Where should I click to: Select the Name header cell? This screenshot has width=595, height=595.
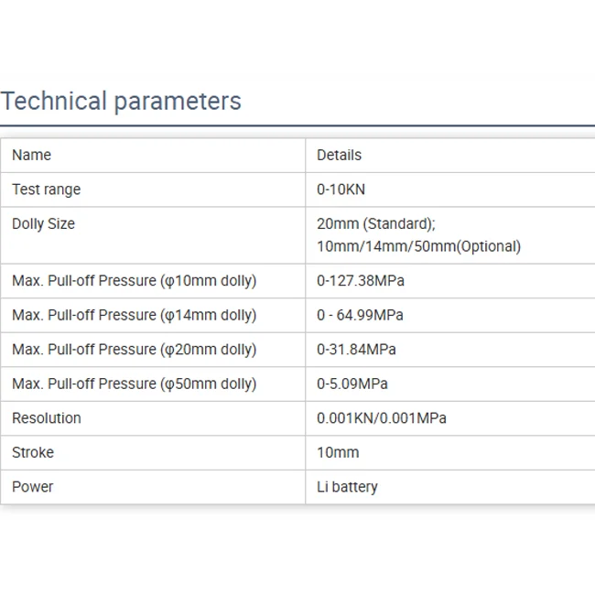tap(31, 155)
